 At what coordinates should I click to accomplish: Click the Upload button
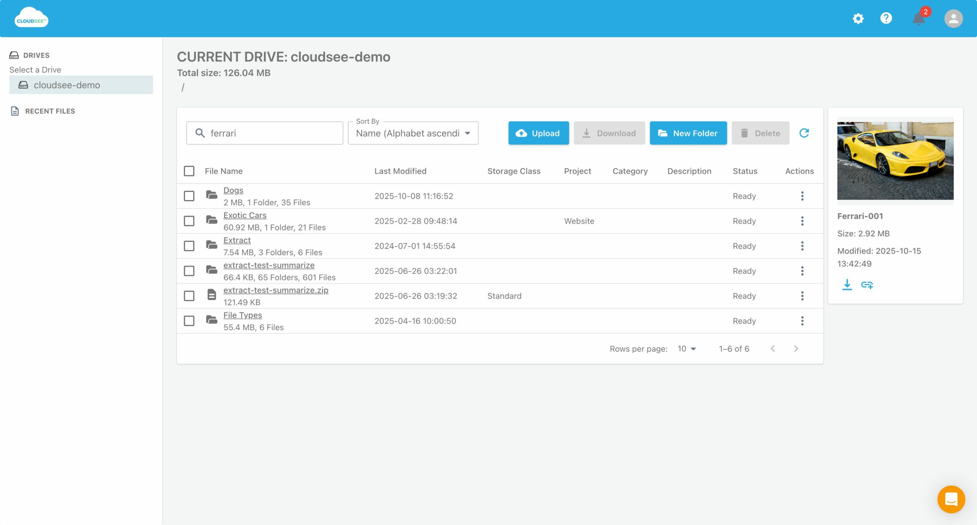coord(538,133)
